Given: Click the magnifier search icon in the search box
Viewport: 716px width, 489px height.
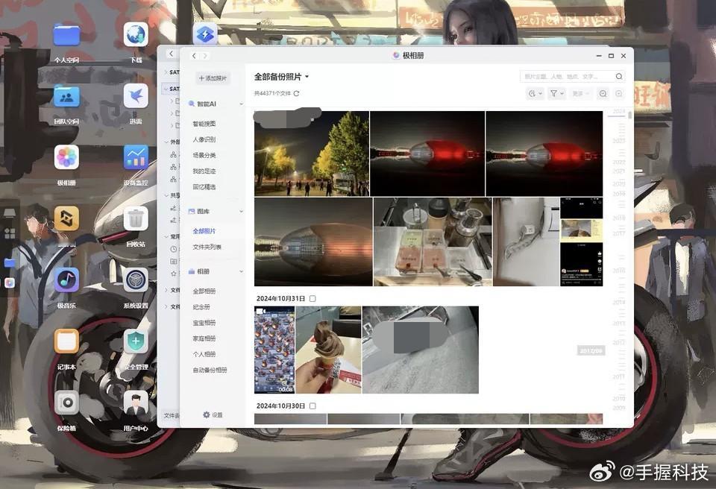Looking at the screenshot, I should 619,76.
